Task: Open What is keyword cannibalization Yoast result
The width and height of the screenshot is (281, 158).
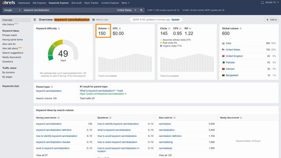Action: [x=101, y=91]
